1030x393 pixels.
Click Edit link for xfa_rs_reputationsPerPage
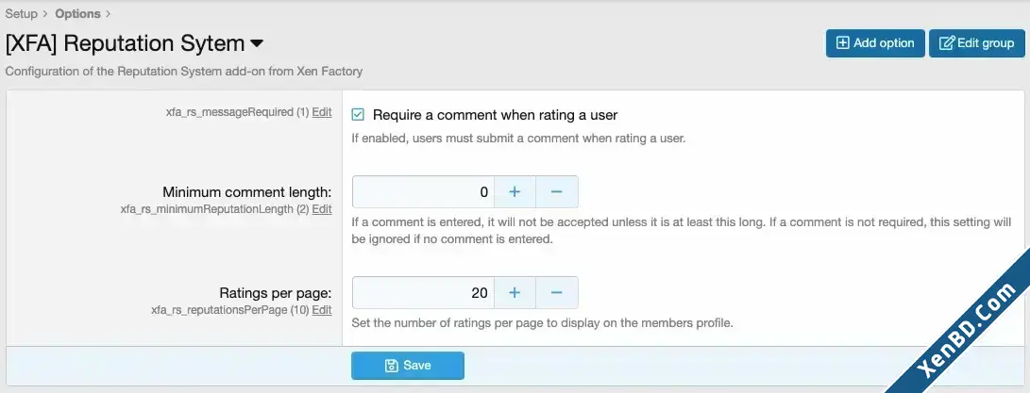[x=322, y=310]
